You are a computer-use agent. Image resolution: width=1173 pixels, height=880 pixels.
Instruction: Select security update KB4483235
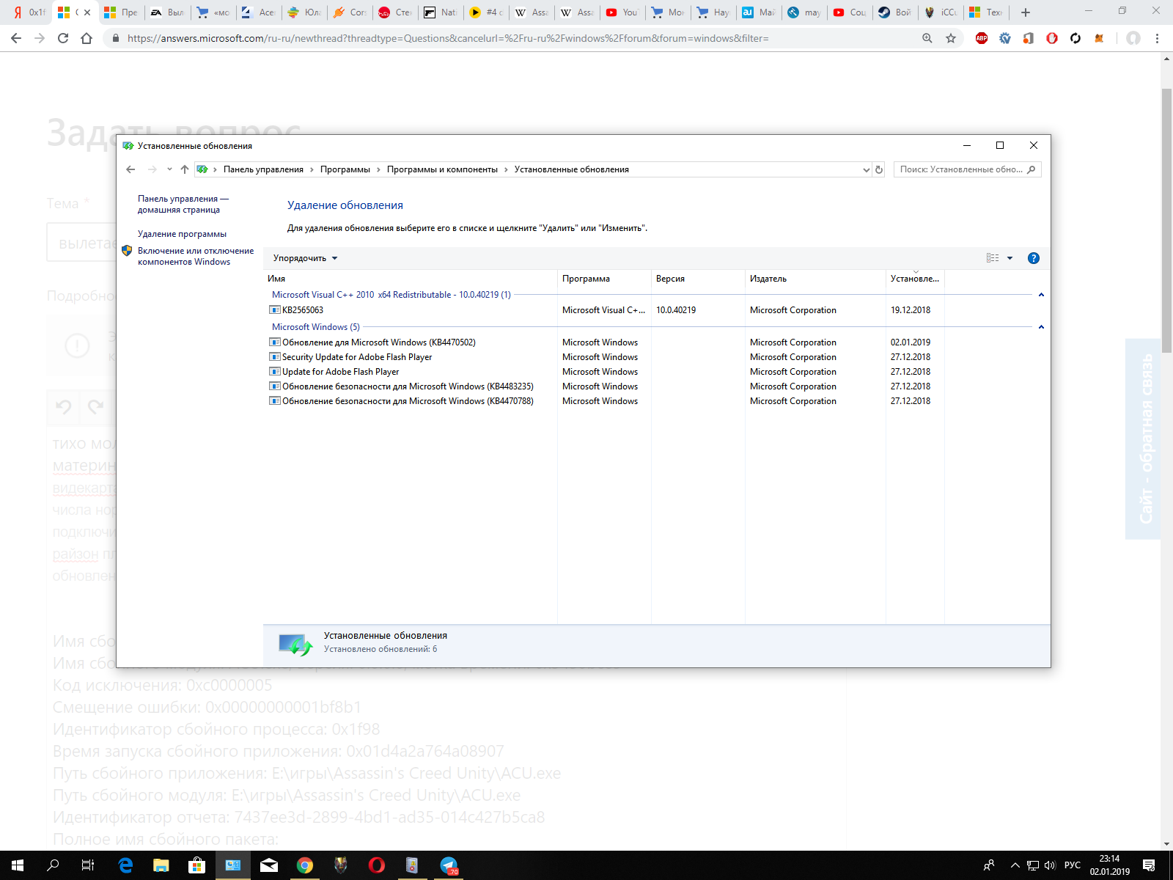605,386
